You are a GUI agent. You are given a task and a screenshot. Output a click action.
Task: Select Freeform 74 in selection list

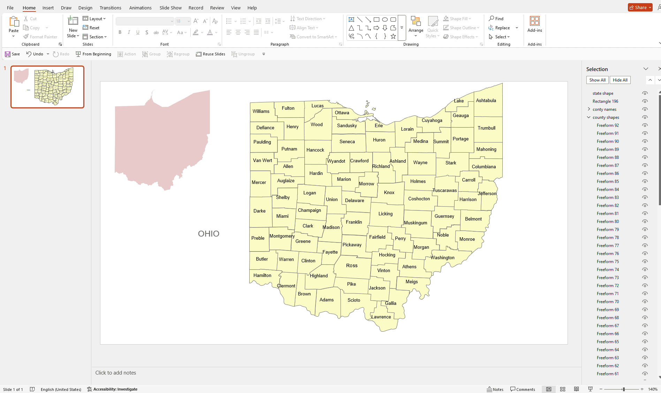pos(608,270)
